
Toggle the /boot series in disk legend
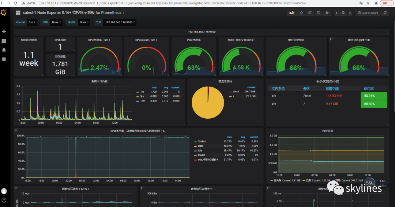coord(236,92)
